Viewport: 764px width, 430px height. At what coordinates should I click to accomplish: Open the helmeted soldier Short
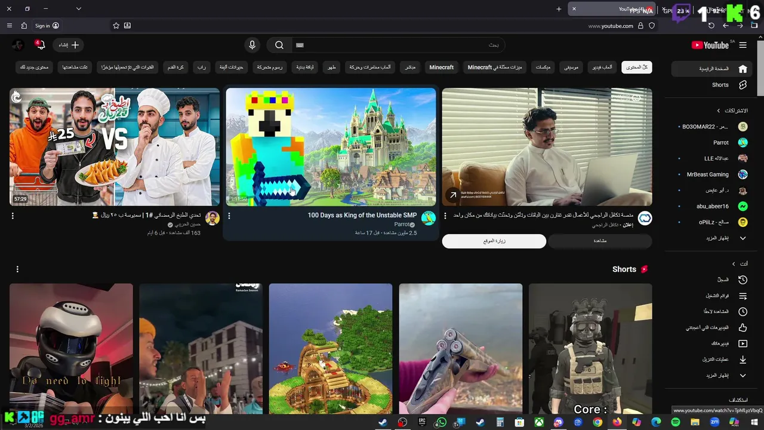click(x=590, y=349)
